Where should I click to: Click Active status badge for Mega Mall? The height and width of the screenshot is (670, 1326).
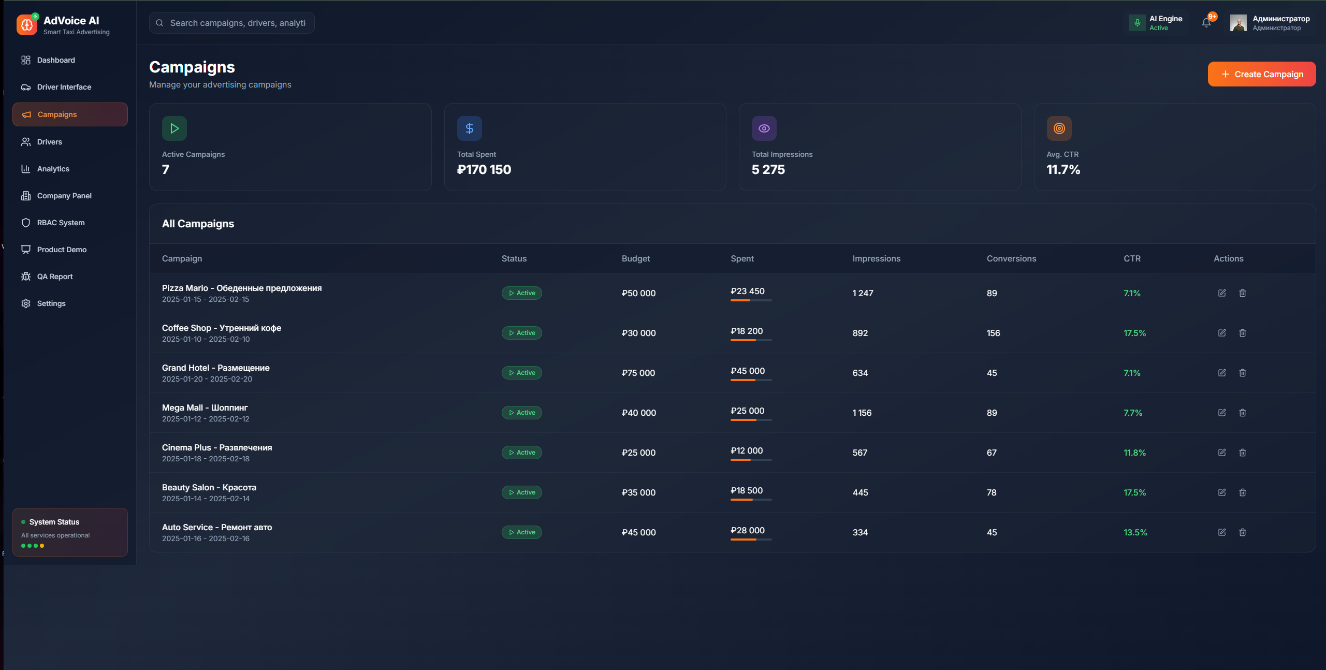click(521, 413)
